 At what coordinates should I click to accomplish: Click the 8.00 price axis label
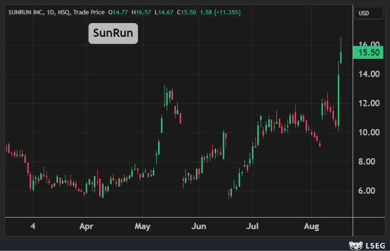[366, 162]
